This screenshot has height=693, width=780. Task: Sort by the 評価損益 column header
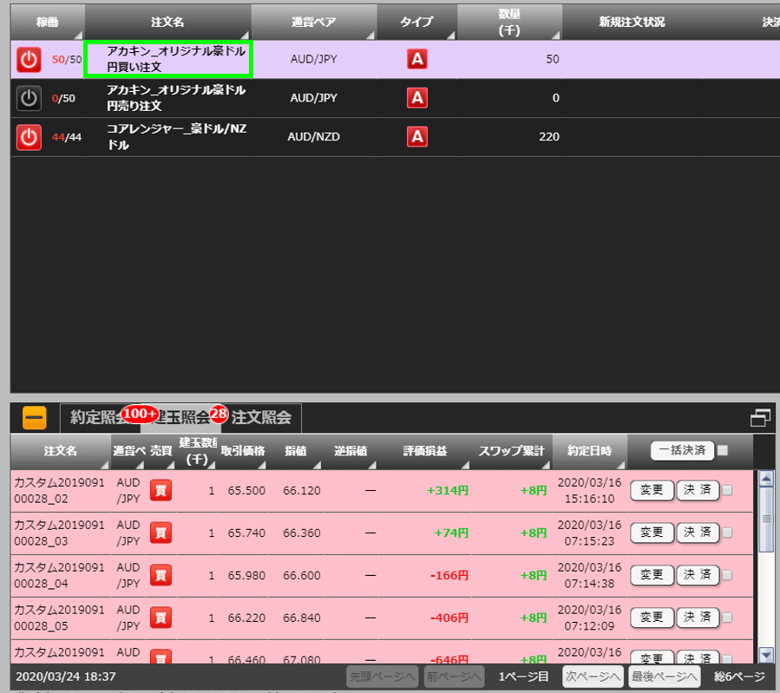coord(425,451)
